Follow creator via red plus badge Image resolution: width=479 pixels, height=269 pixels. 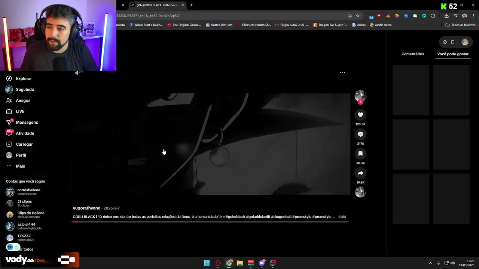[360, 102]
